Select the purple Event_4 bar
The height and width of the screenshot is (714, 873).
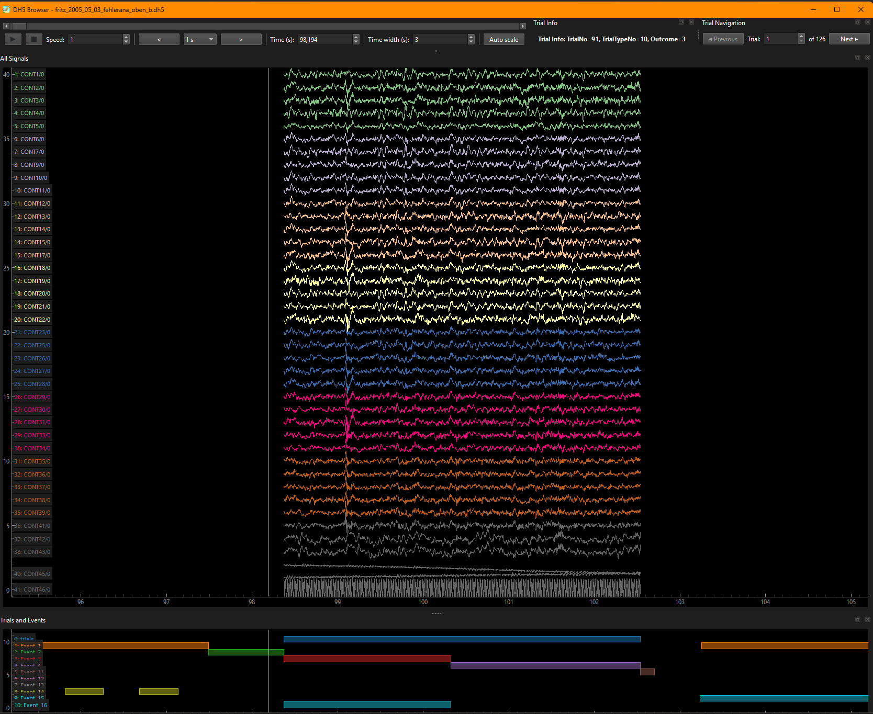pos(545,665)
